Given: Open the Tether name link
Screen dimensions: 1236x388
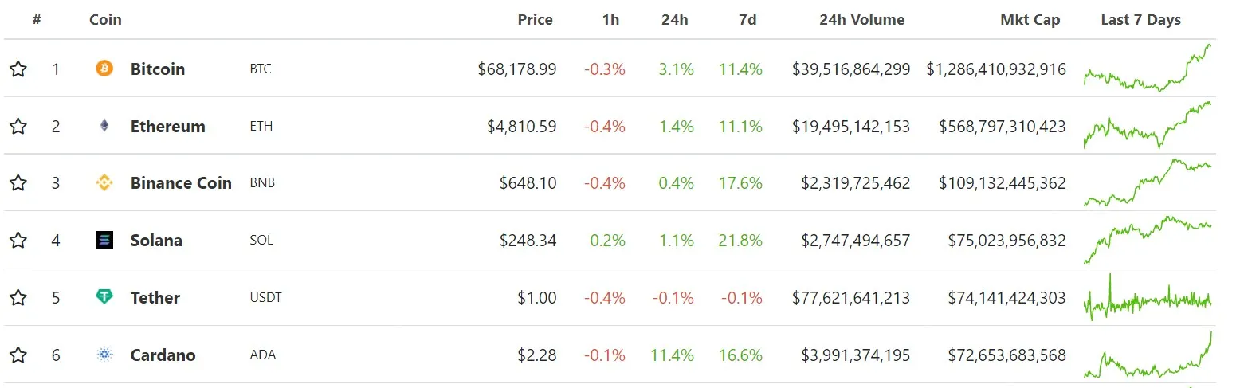Looking at the screenshot, I should [x=155, y=298].
